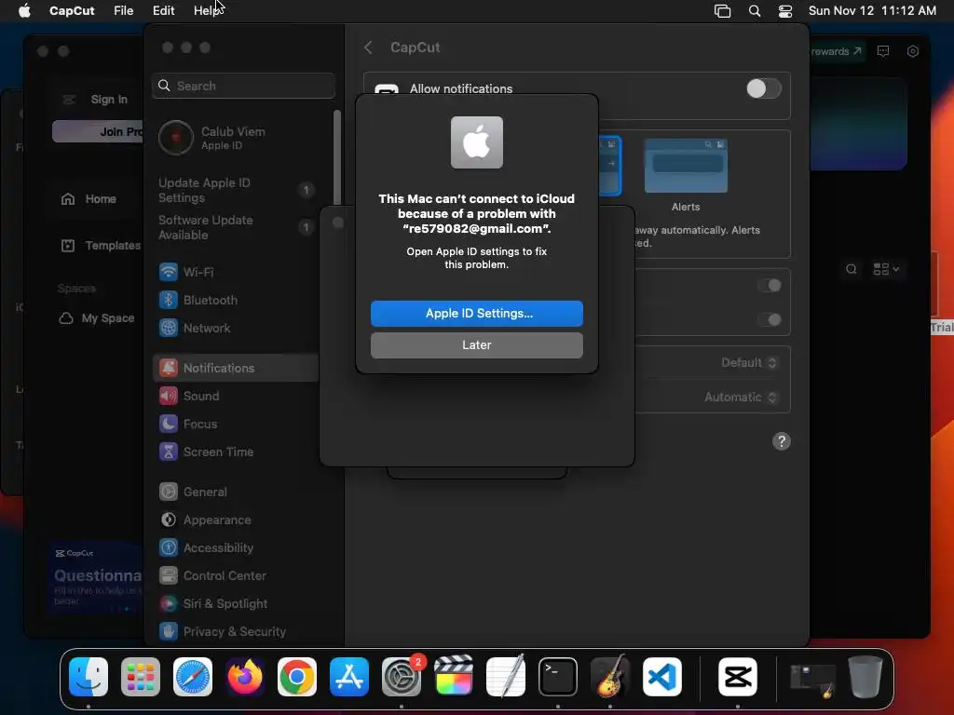Open CapCut feedback message icon
The width and height of the screenshot is (954, 715).
point(883,51)
